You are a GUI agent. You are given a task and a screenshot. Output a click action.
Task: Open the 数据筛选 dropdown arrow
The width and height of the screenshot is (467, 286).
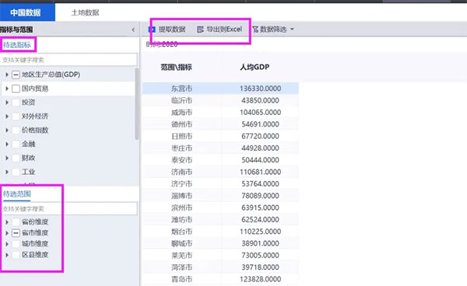click(292, 29)
